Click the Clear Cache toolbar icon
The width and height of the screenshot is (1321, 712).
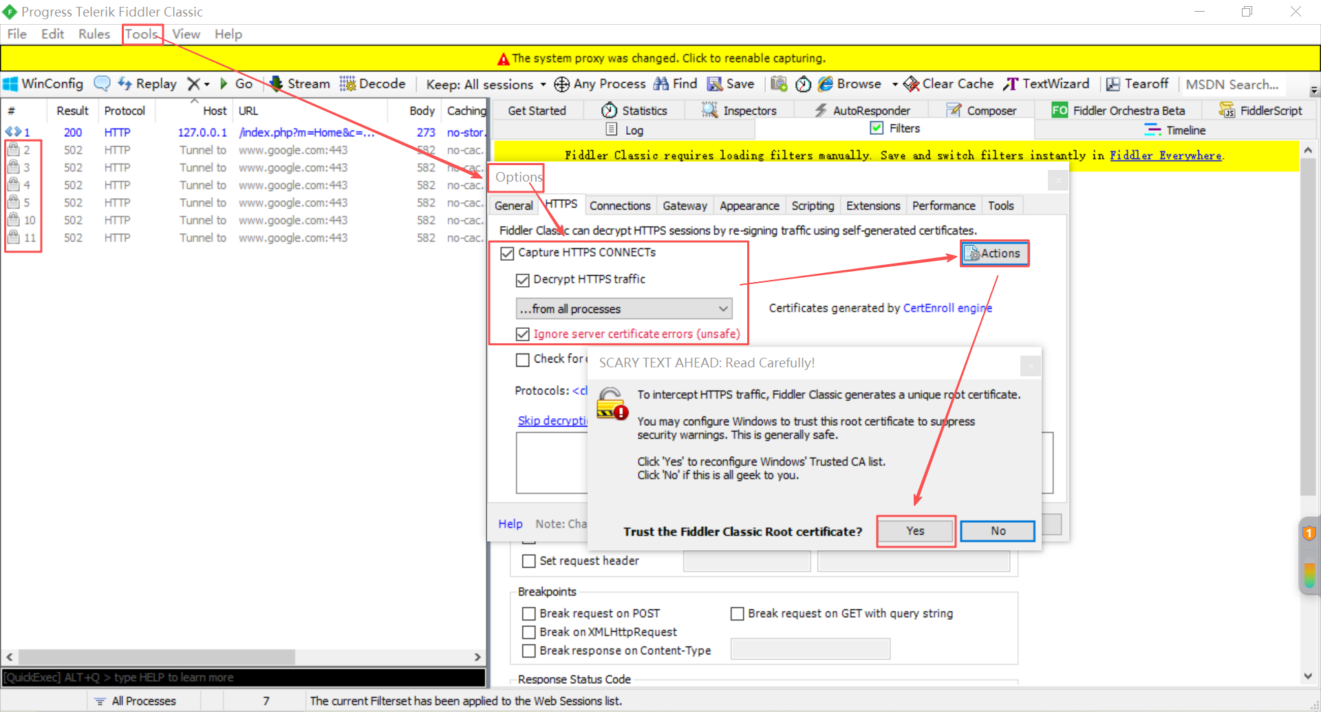coord(949,84)
